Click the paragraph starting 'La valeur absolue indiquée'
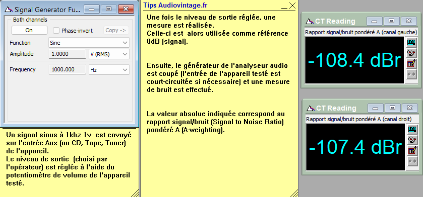423x197 pixels. pyautogui.click(x=216, y=122)
